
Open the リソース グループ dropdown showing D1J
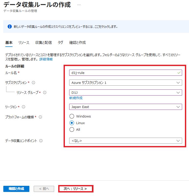pyautogui.click(x=125, y=93)
